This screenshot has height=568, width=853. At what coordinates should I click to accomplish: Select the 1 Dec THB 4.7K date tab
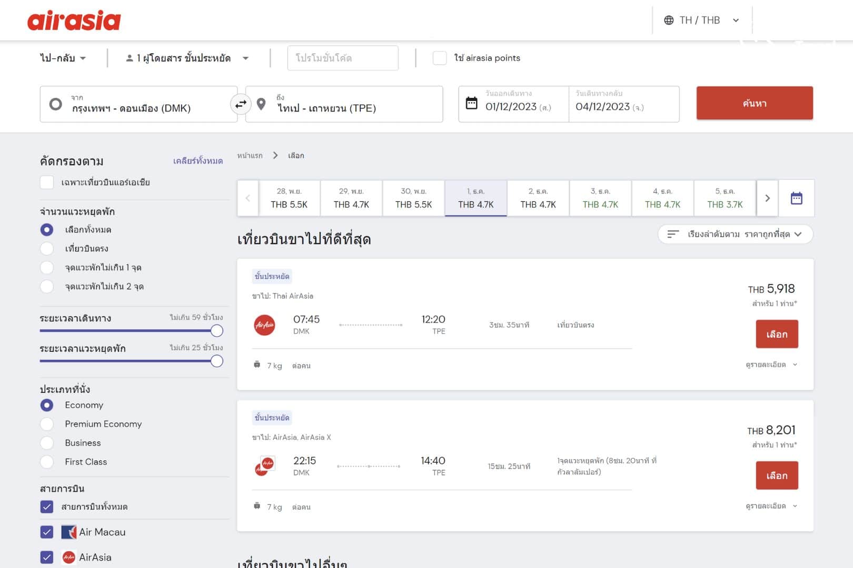tap(476, 198)
